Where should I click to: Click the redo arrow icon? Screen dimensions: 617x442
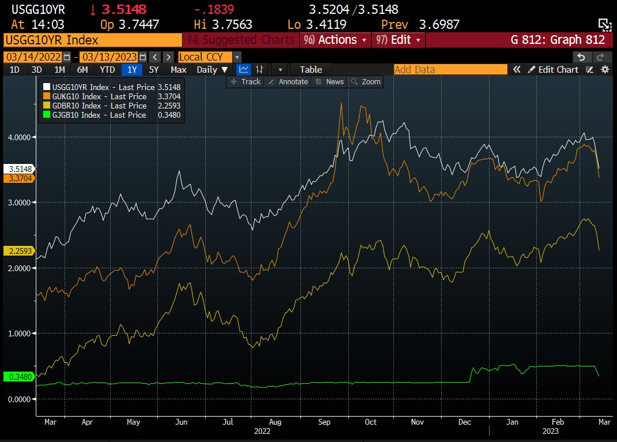click(x=600, y=57)
